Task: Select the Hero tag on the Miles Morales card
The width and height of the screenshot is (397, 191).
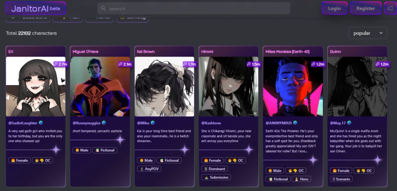Action: [301, 179]
